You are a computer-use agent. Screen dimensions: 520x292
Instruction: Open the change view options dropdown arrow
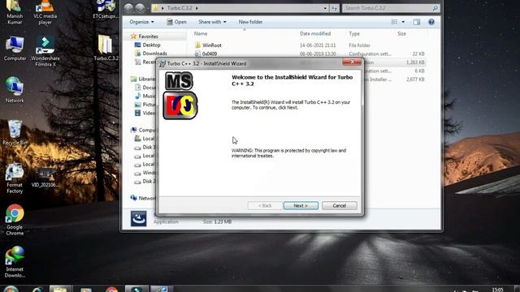[403, 22]
